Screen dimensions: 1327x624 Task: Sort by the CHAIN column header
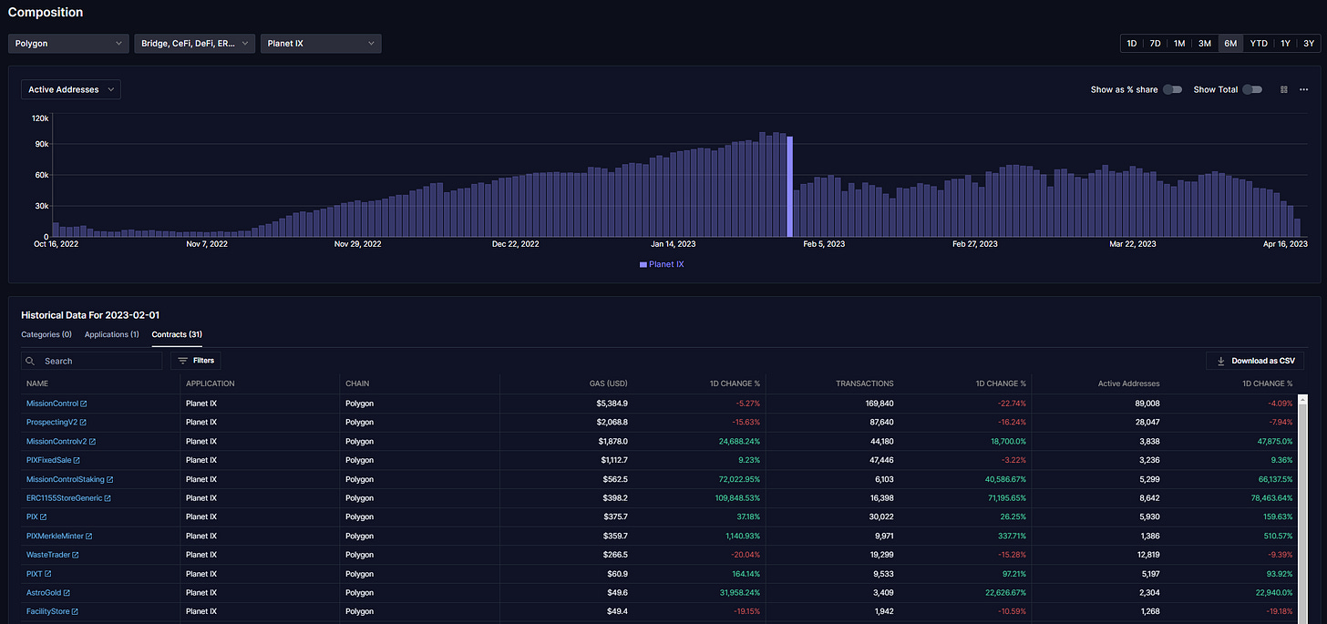pos(357,384)
